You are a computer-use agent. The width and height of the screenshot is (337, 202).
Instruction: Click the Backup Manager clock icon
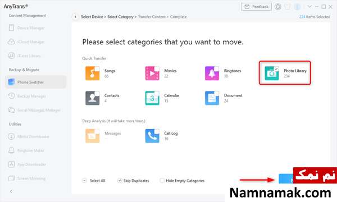pyautogui.click(x=11, y=96)
